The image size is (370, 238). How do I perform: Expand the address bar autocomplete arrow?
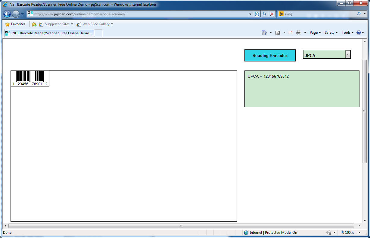coord(250,14)
